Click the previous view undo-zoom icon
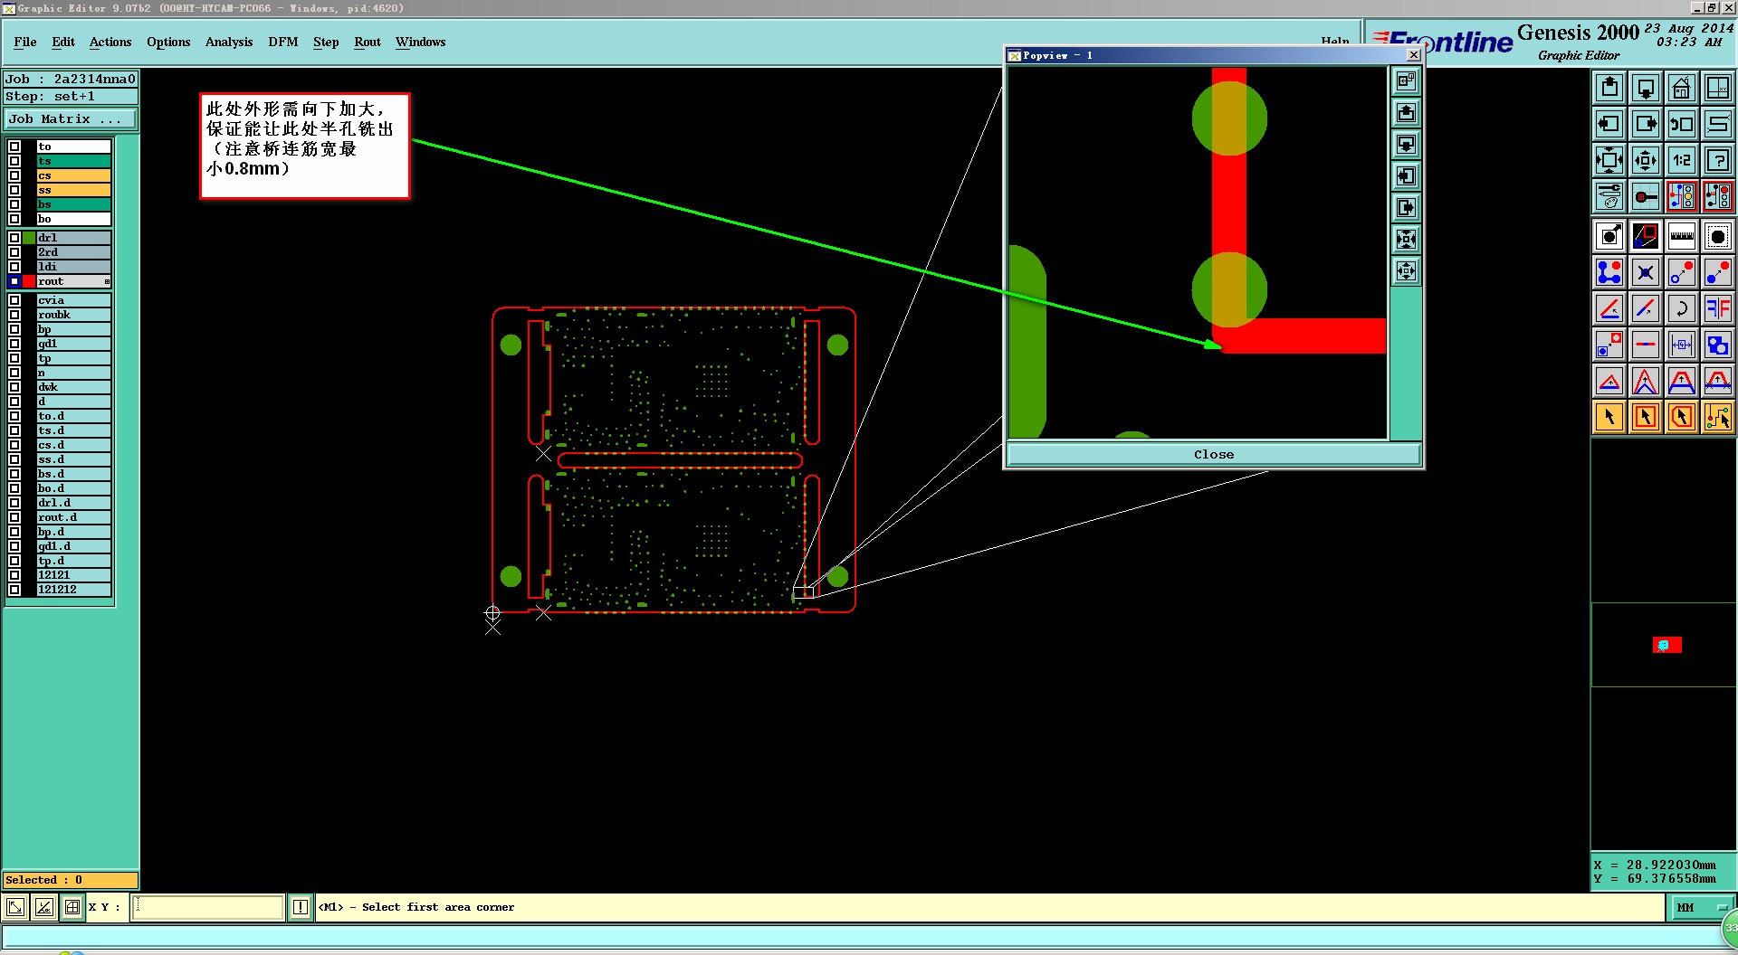 (x=1681, y=124)
